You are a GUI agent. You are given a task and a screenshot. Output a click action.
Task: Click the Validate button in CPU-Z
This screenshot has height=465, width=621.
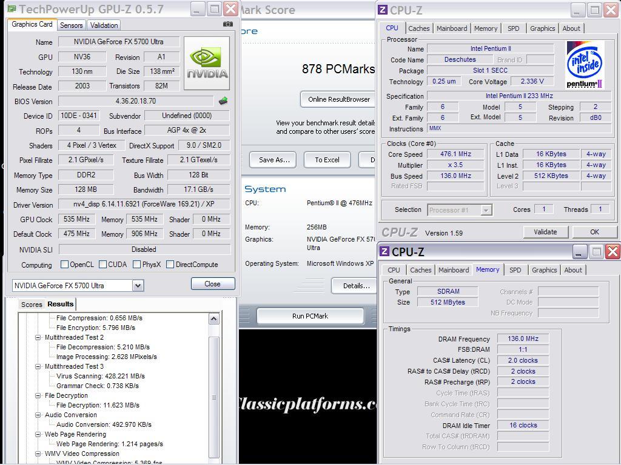click(x=545, y=232)
